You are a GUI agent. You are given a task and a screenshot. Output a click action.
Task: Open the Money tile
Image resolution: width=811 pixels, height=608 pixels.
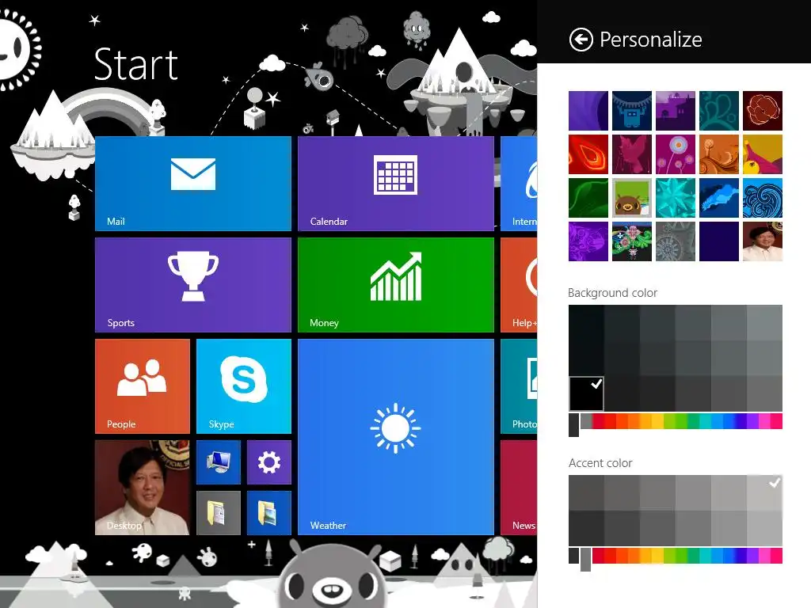coord(396,285)
